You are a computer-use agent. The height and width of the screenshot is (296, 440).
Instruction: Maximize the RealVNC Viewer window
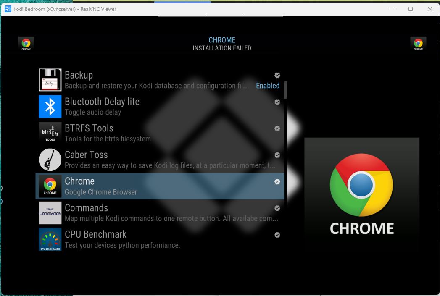[411, 9]
